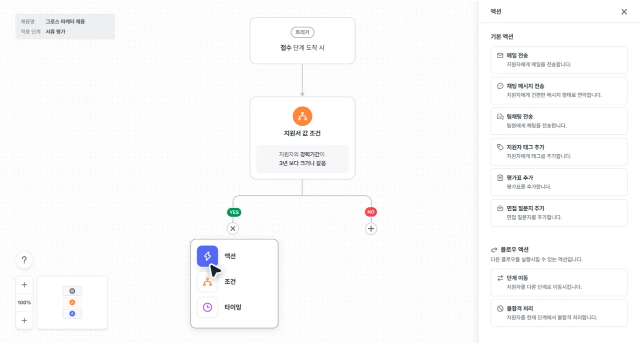The width and height of the screenshot is (640, 343).
Task: Click the tag icon for 지원자 태그 추가
Action: pyautogui.click(x=500, y=147)
